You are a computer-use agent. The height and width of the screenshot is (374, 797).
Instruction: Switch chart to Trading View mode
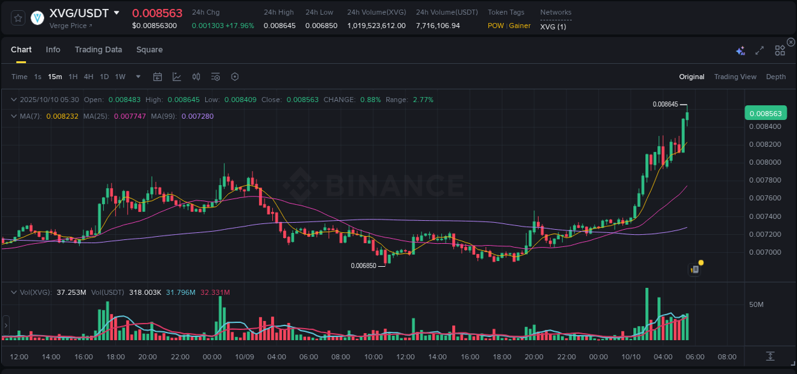[735, 76]
